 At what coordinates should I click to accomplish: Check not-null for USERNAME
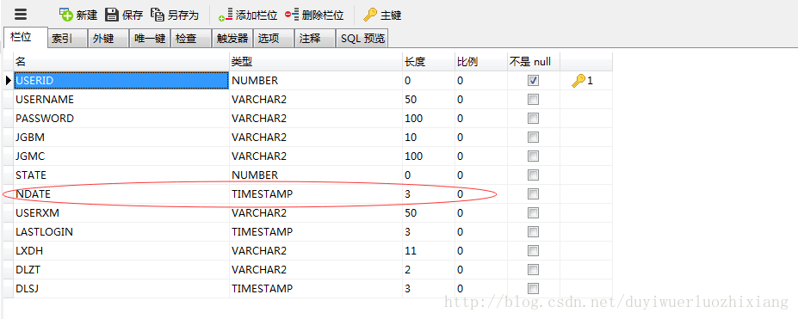pyautogui.click(x=533, y=100)
